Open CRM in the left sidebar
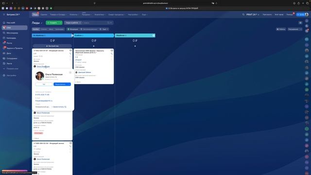This screenshot has height=175, width=311. (x=15, y=28)
